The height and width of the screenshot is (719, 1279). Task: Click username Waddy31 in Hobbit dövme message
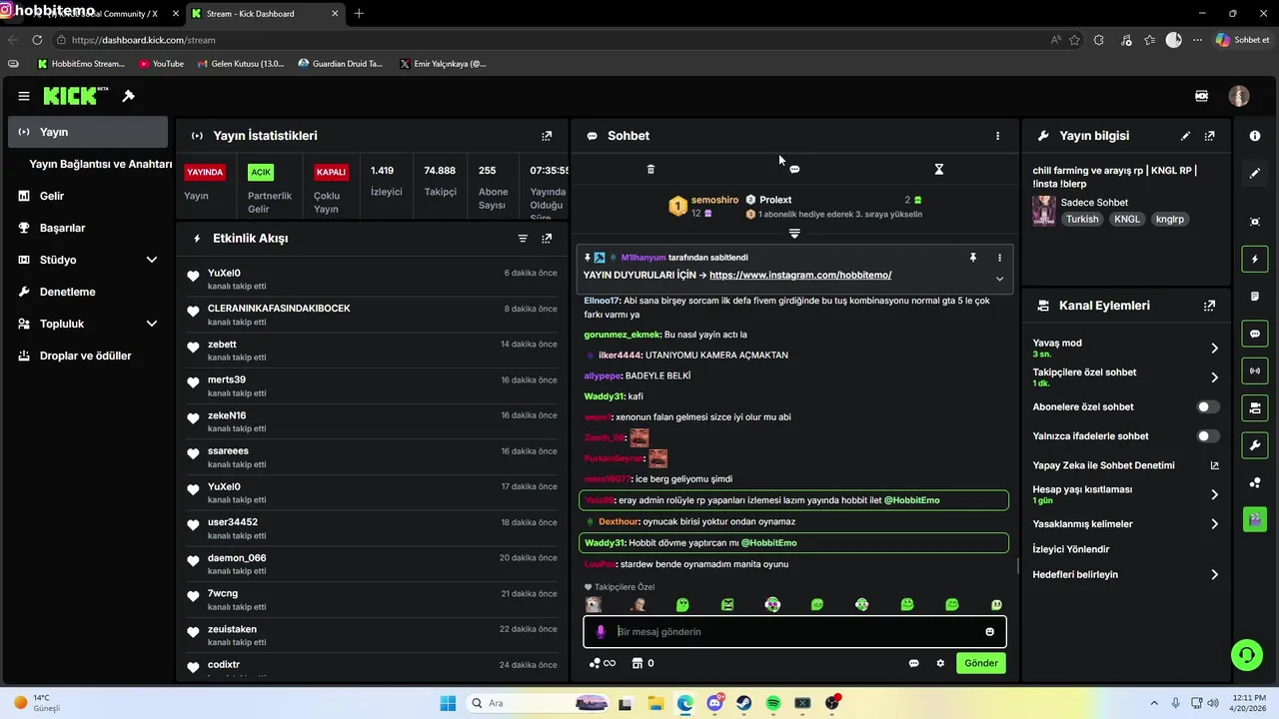pos(604,543)
